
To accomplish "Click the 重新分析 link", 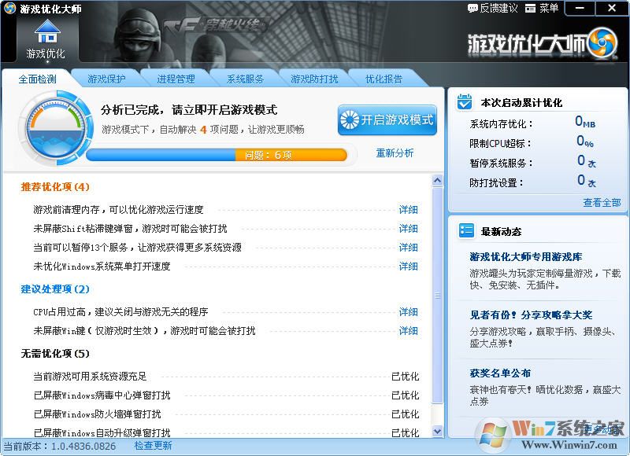I will tap(396, 154).
